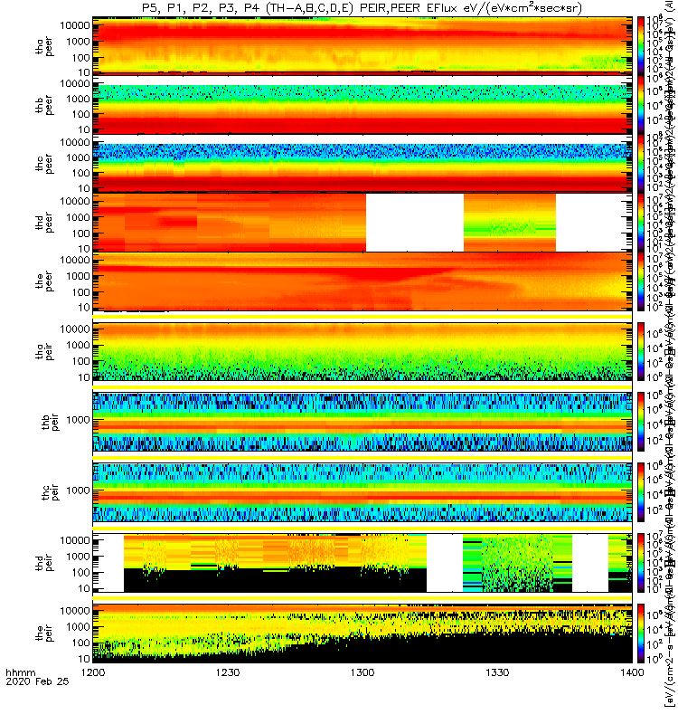Click the "tha peir" panel axis label
Screen dimensions: 678x724
(x=44, y=351)
